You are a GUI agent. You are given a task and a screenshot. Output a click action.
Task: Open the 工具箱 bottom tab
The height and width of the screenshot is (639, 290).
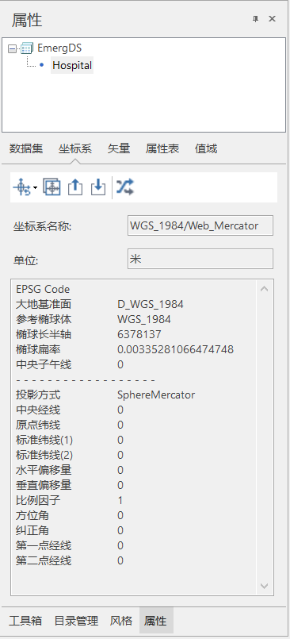pyautogui.click(x=25, y=621)
